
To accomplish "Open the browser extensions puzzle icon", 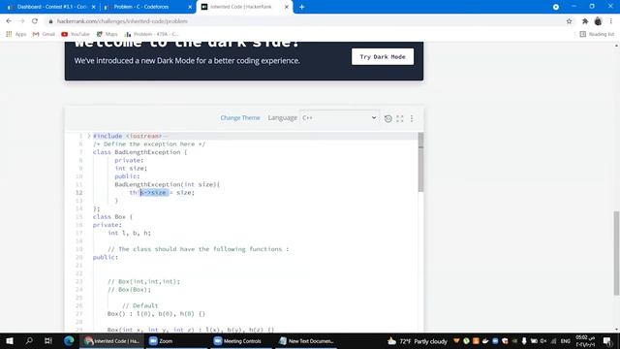I will (x=585, y=21).
